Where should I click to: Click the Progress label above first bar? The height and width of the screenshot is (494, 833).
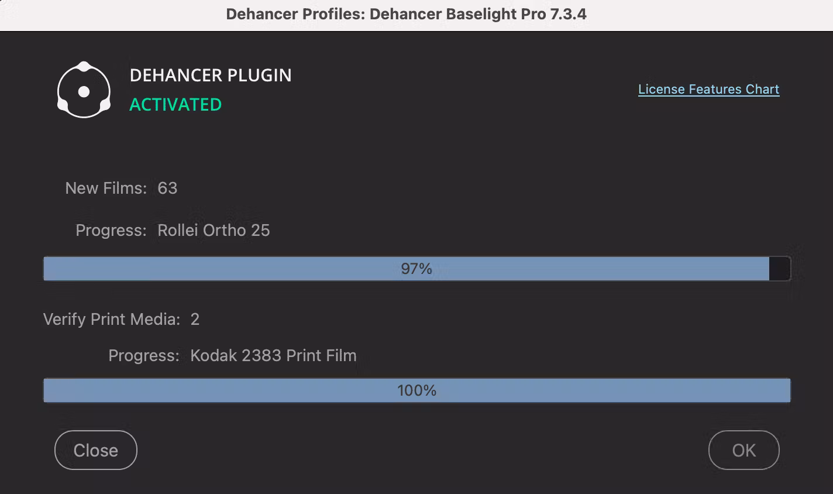111,230
